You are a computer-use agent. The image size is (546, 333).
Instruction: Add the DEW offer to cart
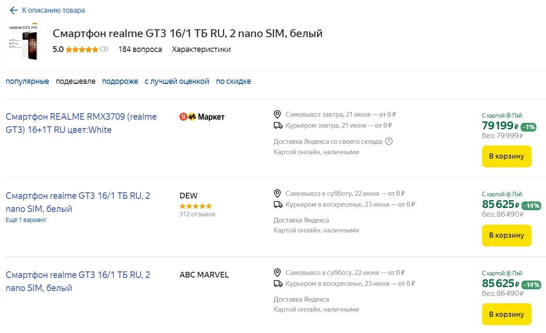[506, 236]
